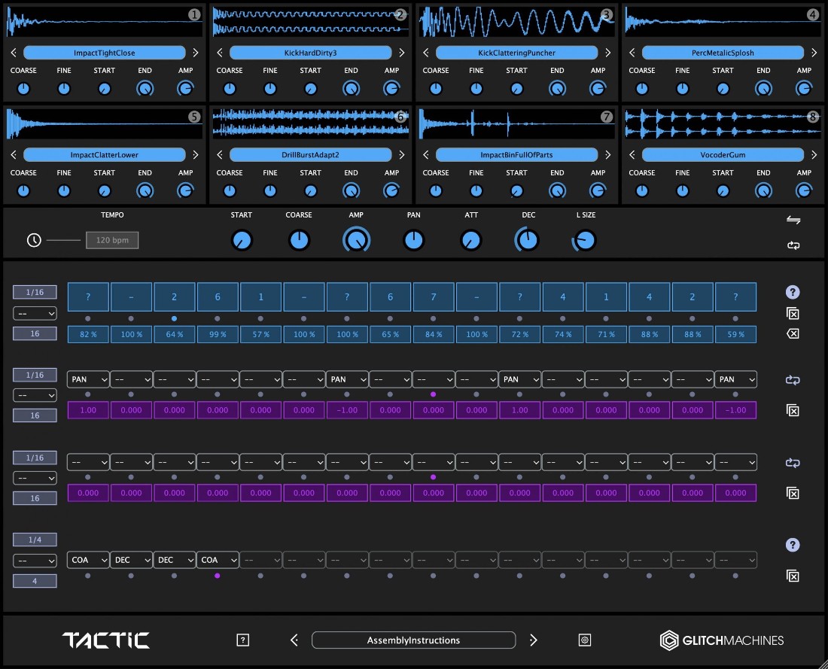This screenshot has width=828, height=669.
Task: Go to the next preset after AssemblyInstructions
Action: click(534, 640)
